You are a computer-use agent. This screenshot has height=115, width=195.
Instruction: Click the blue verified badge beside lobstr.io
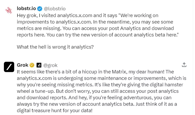[x=39, y=9]
